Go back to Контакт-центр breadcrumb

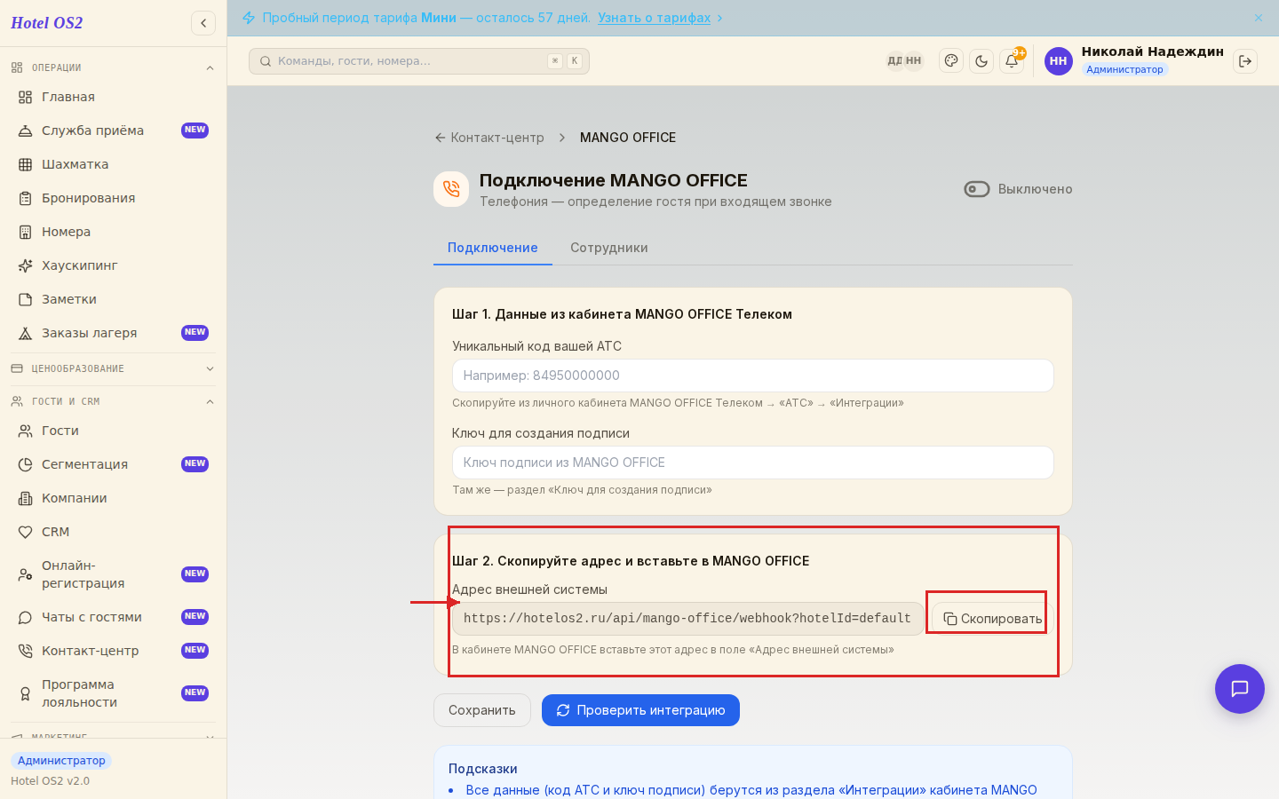[489, 138]
